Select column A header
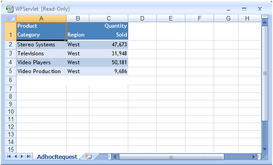Image resolution: width=273 pixels, height=165 pixels. point(41,18)
